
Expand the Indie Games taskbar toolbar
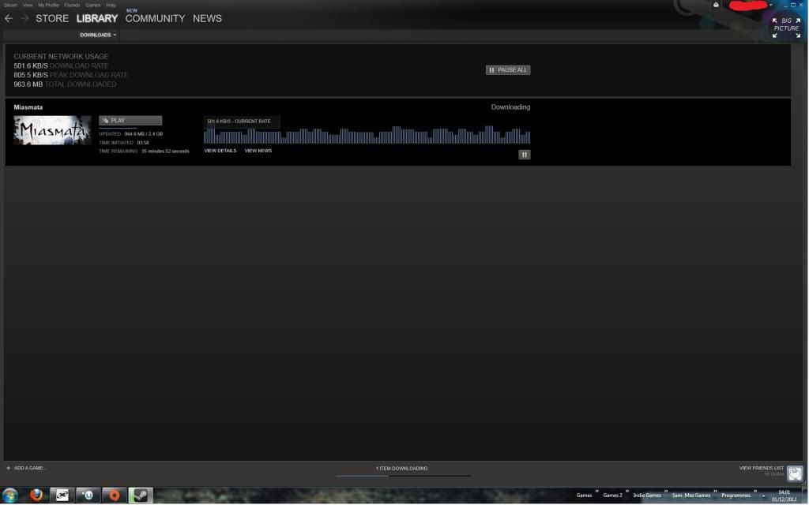[x=665, y=491]
